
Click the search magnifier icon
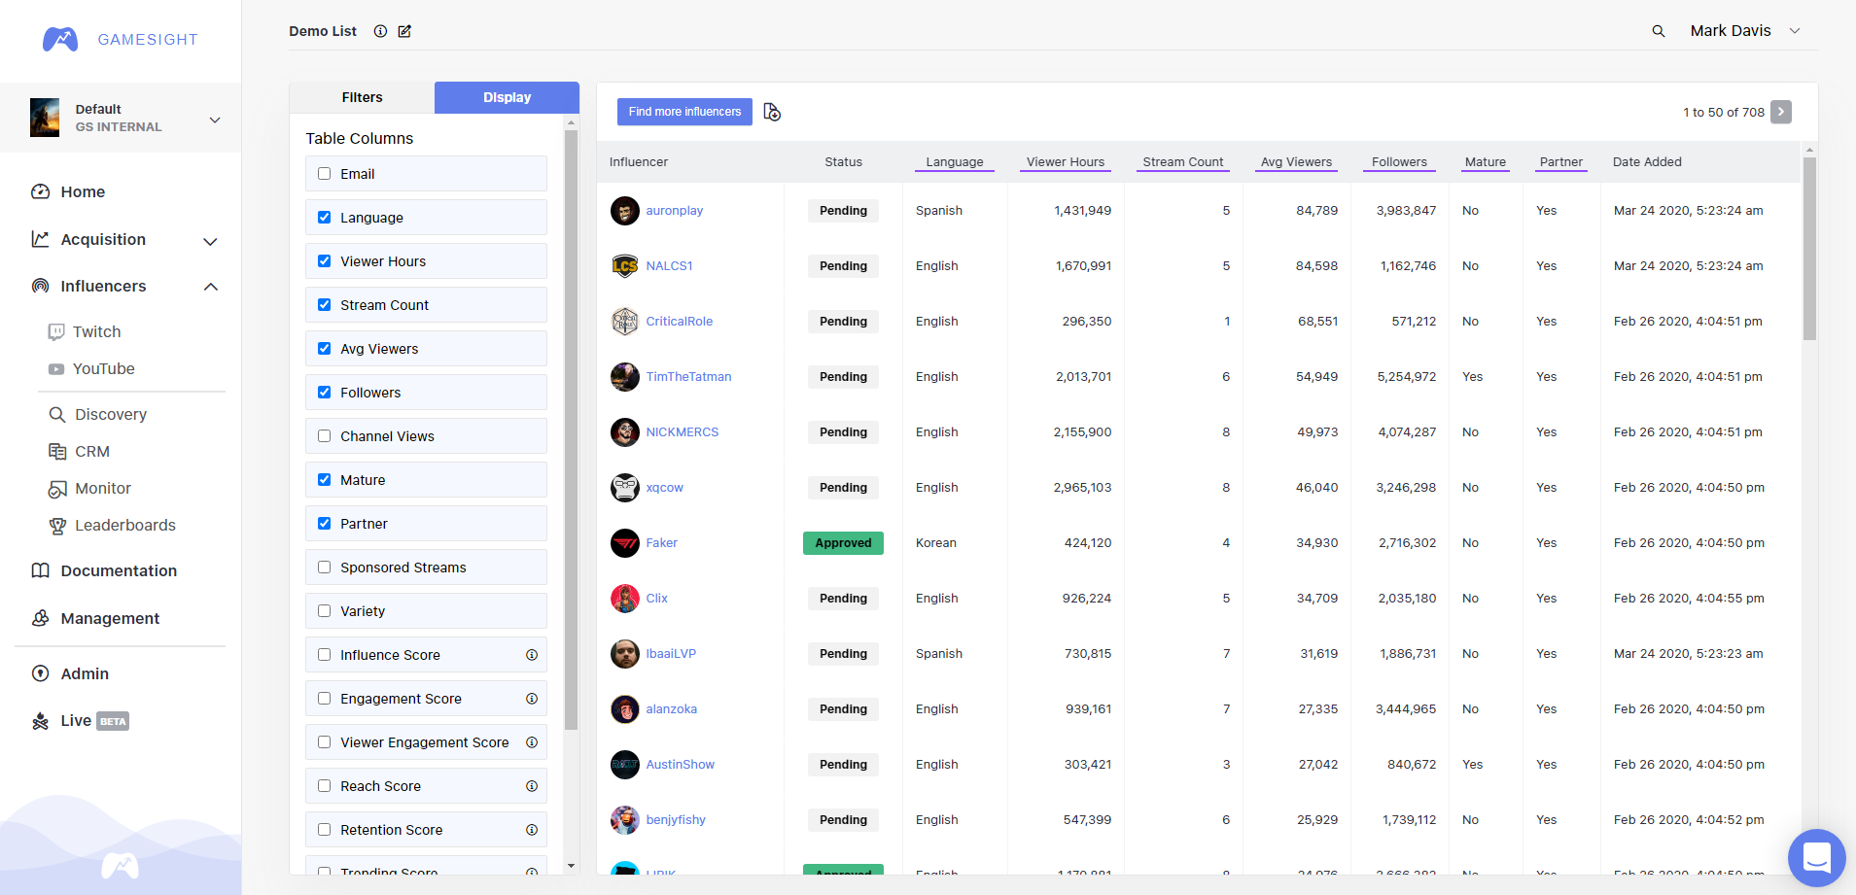1659,31
